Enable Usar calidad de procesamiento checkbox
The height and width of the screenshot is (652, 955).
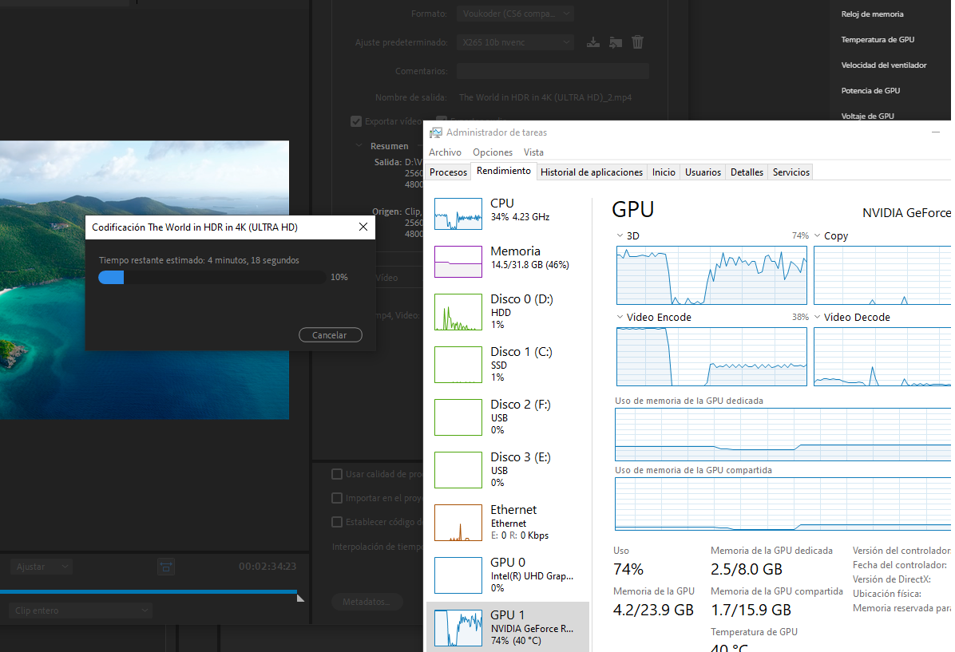[x=337, y=474]
